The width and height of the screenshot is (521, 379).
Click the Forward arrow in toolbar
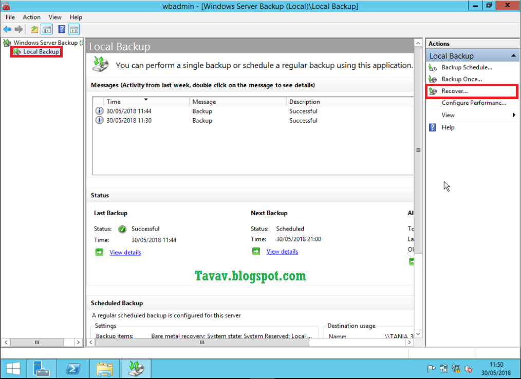(18, 29)
